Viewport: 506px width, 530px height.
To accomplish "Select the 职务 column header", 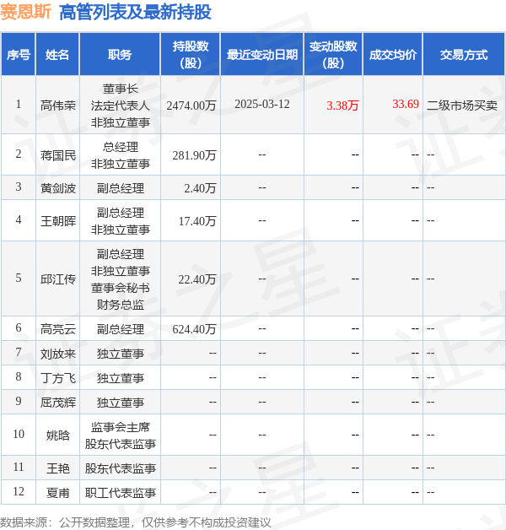I will pos(120,54).
